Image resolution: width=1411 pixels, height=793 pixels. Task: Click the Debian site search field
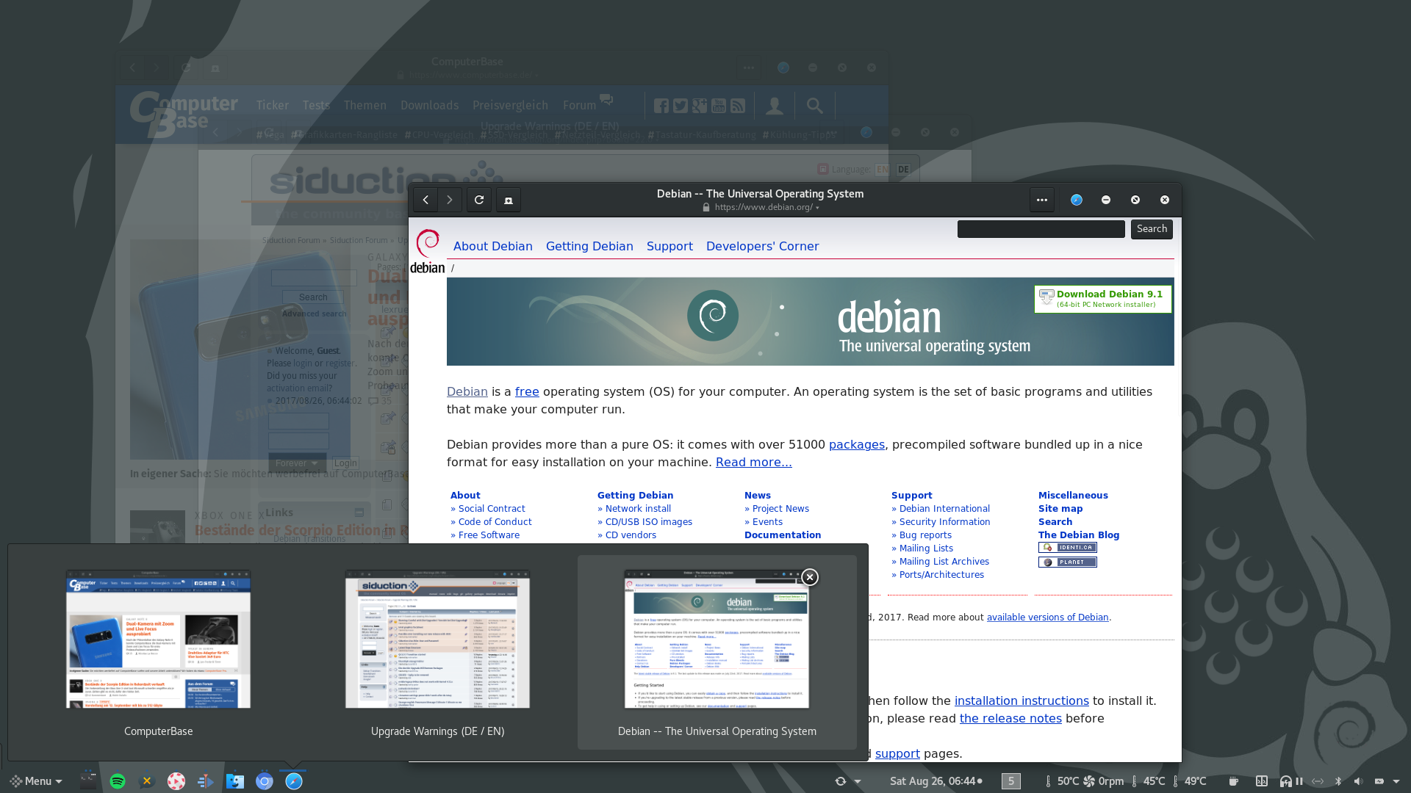(1041, 229)
